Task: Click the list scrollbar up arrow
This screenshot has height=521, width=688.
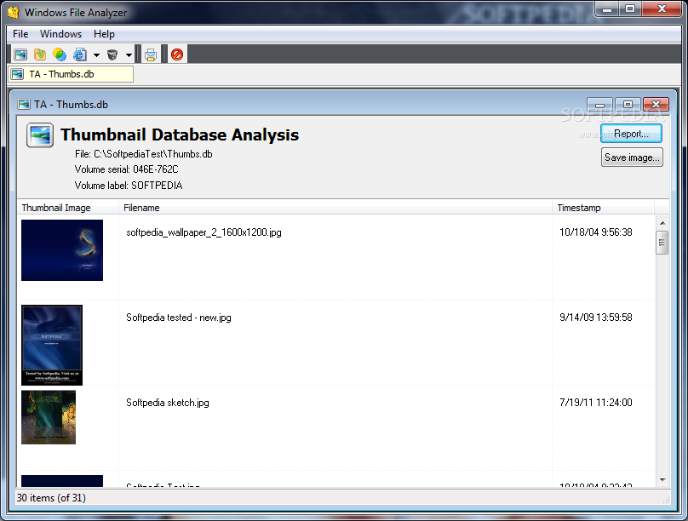Action: [x=662, y=223]
